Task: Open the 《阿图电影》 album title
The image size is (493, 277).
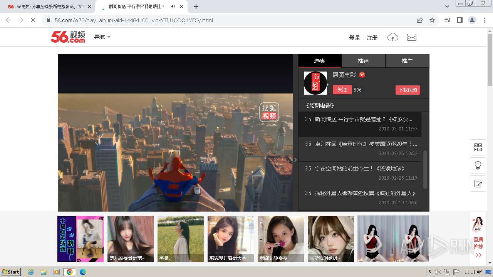Action: click(320, 105)
